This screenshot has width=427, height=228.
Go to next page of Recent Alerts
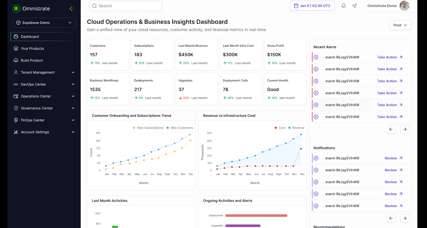[x=405, y=129]
